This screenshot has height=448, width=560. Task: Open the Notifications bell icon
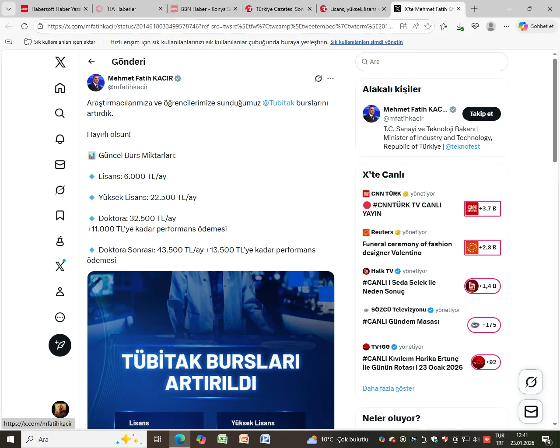pos(60,139)
